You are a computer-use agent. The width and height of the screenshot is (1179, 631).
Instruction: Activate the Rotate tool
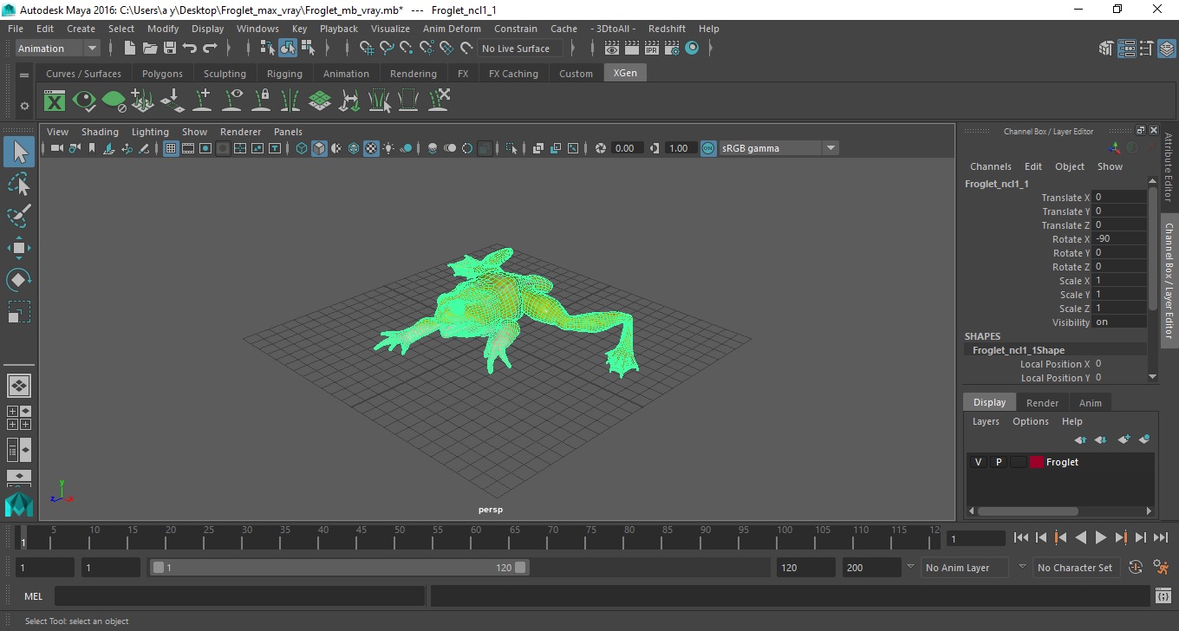pyautogui.click(x=19, y=280)
